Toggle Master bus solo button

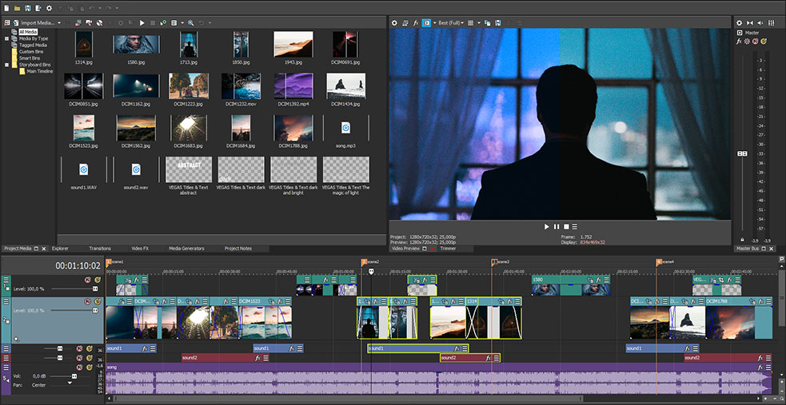pyautogui.click(x=764, y=41)
